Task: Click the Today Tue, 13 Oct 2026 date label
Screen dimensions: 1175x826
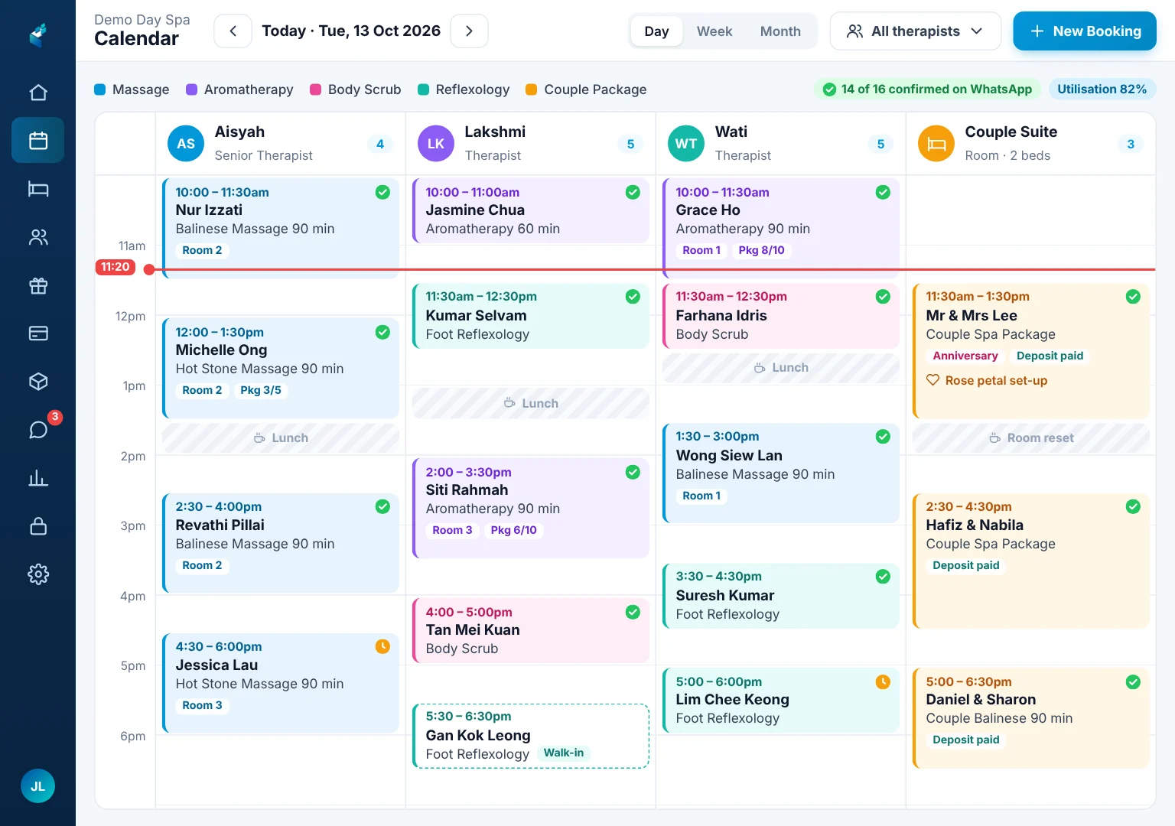Action: (351, 31)
